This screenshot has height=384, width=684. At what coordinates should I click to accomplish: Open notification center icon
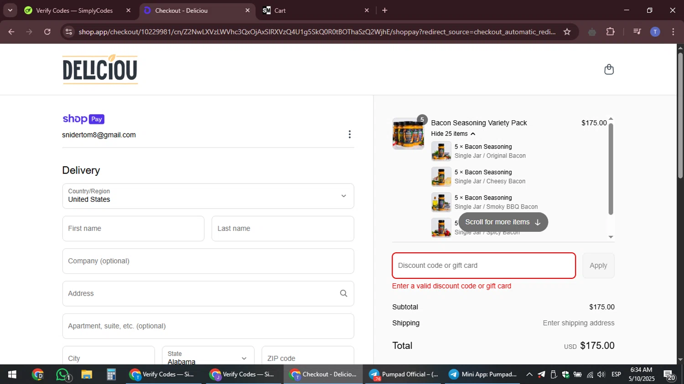coord(669,375)
